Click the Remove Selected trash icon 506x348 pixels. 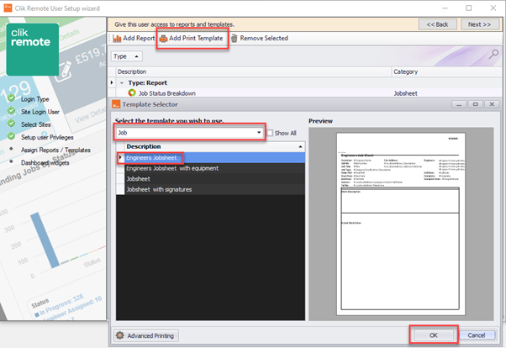[x=235, y=38]
